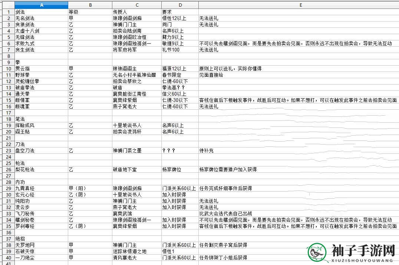The height and width of the screenshot is (265, 399).
Task: Select the 无名剑法 cell
Action: point(41,18)
